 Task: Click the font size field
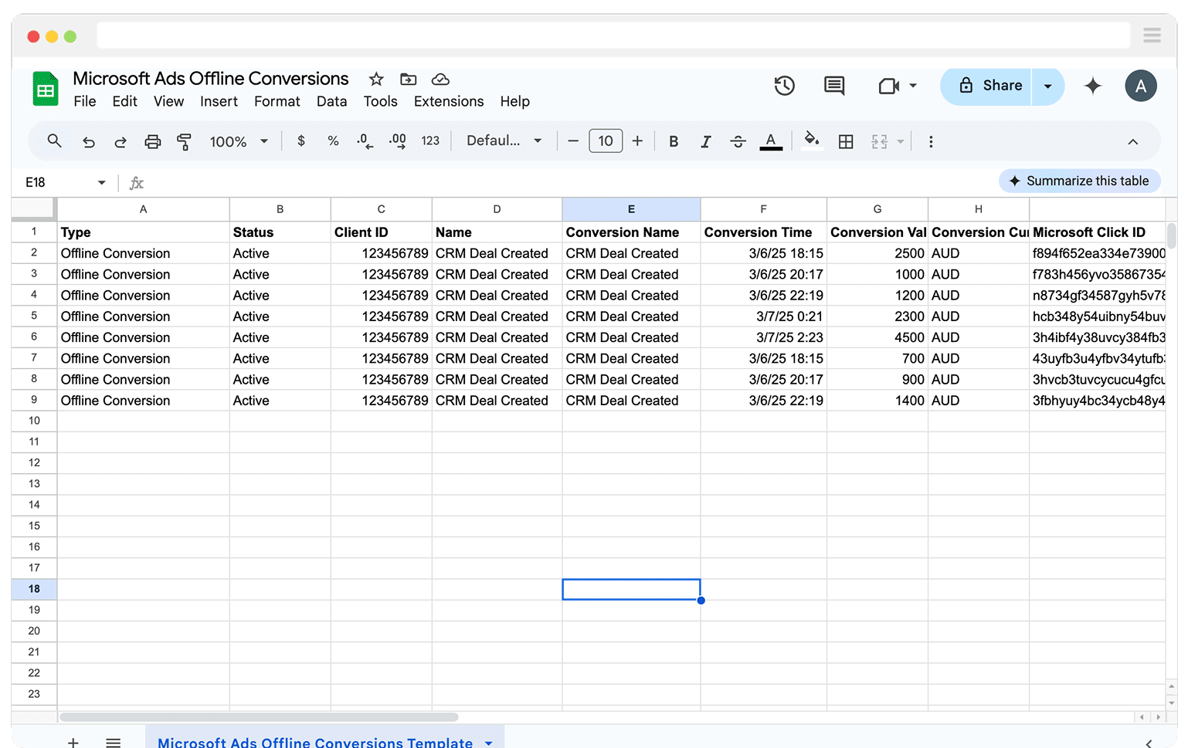click(x=606, y=141)
